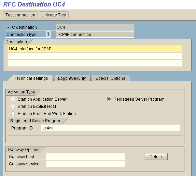This screenshot has width=196, height=176.
Task: Click the TCP/IP connection text field
Action: (95, 34)
